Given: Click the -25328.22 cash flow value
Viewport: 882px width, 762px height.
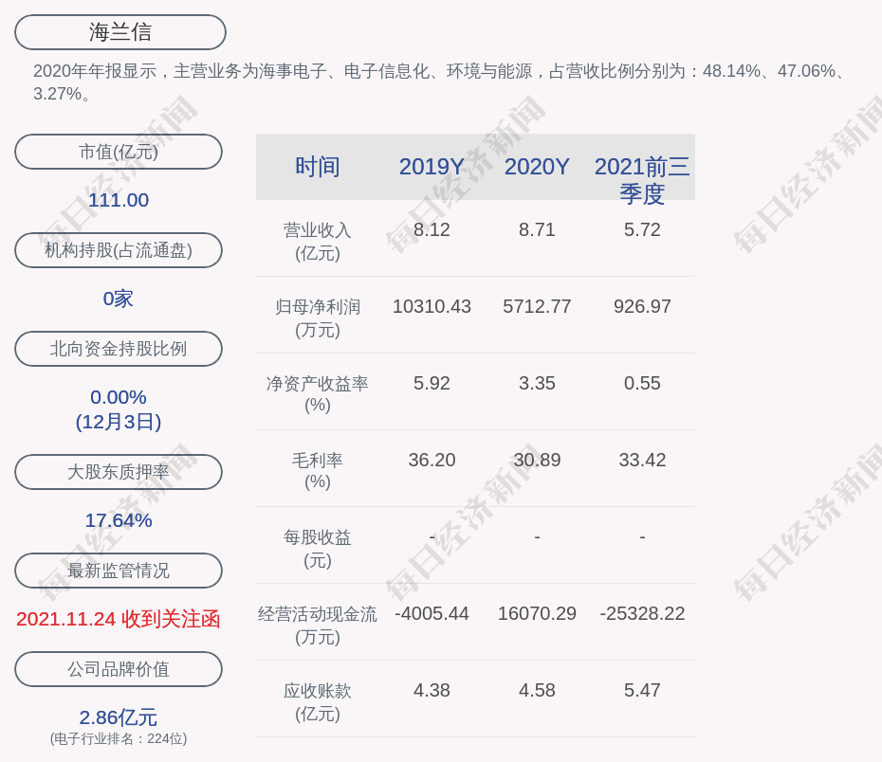Looking at the screenshot, I should coord(642,614).
